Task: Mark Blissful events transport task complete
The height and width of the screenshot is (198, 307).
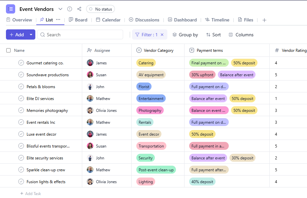Action: (21, 146)
